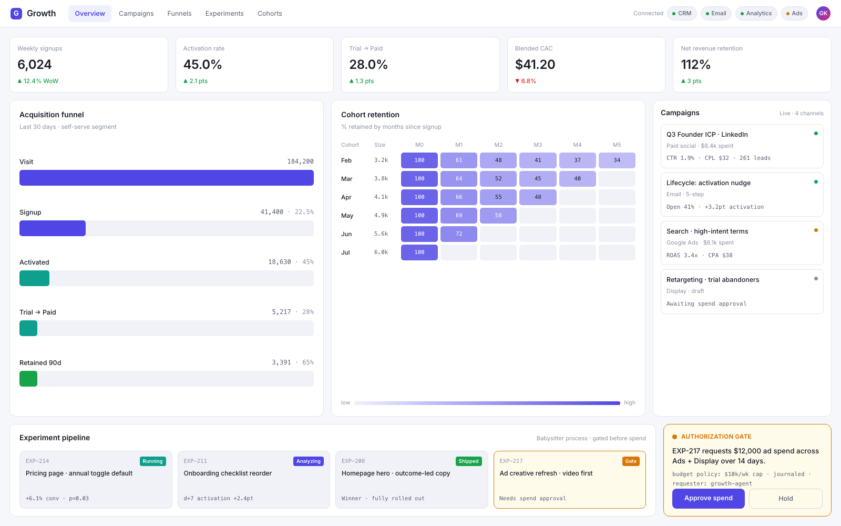Select the Net revenue retention card
This screenshot has width=841, height=526.
(752, 65)
